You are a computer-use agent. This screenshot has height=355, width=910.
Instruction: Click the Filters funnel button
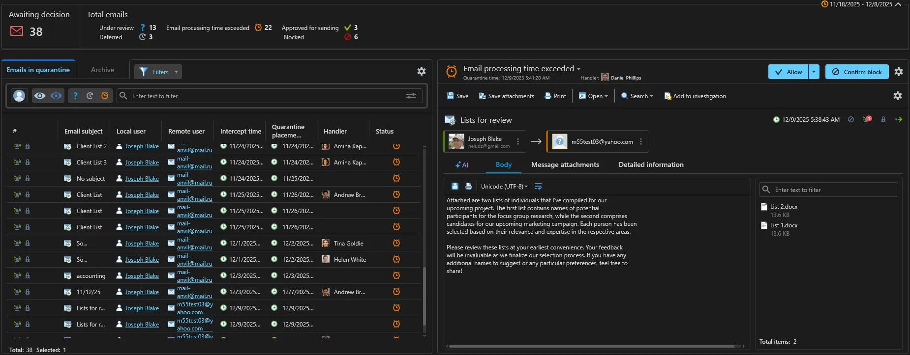coord(153,72)
